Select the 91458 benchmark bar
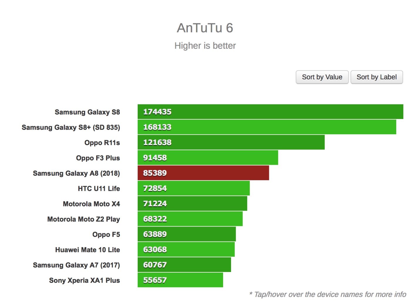This screenshot has width=411, height=306. 208,158
